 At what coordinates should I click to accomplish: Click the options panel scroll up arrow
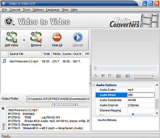pyautogui.click(x=157, y=85)
